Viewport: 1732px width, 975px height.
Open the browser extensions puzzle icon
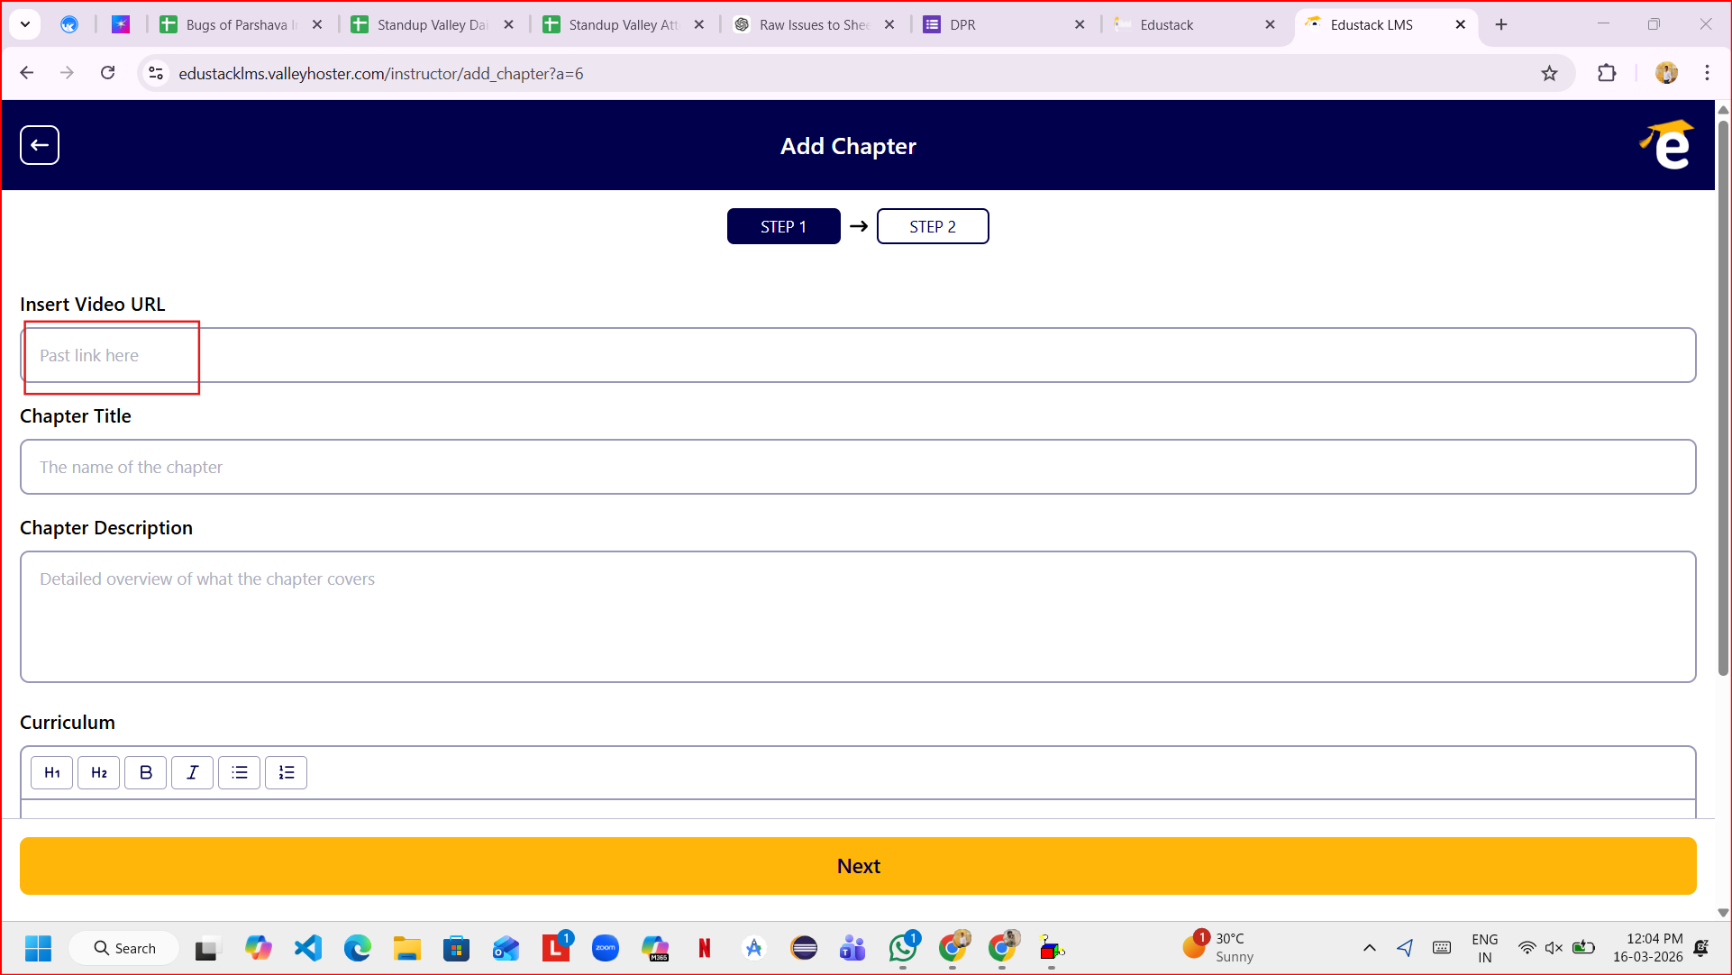[x=1607, y=74]
